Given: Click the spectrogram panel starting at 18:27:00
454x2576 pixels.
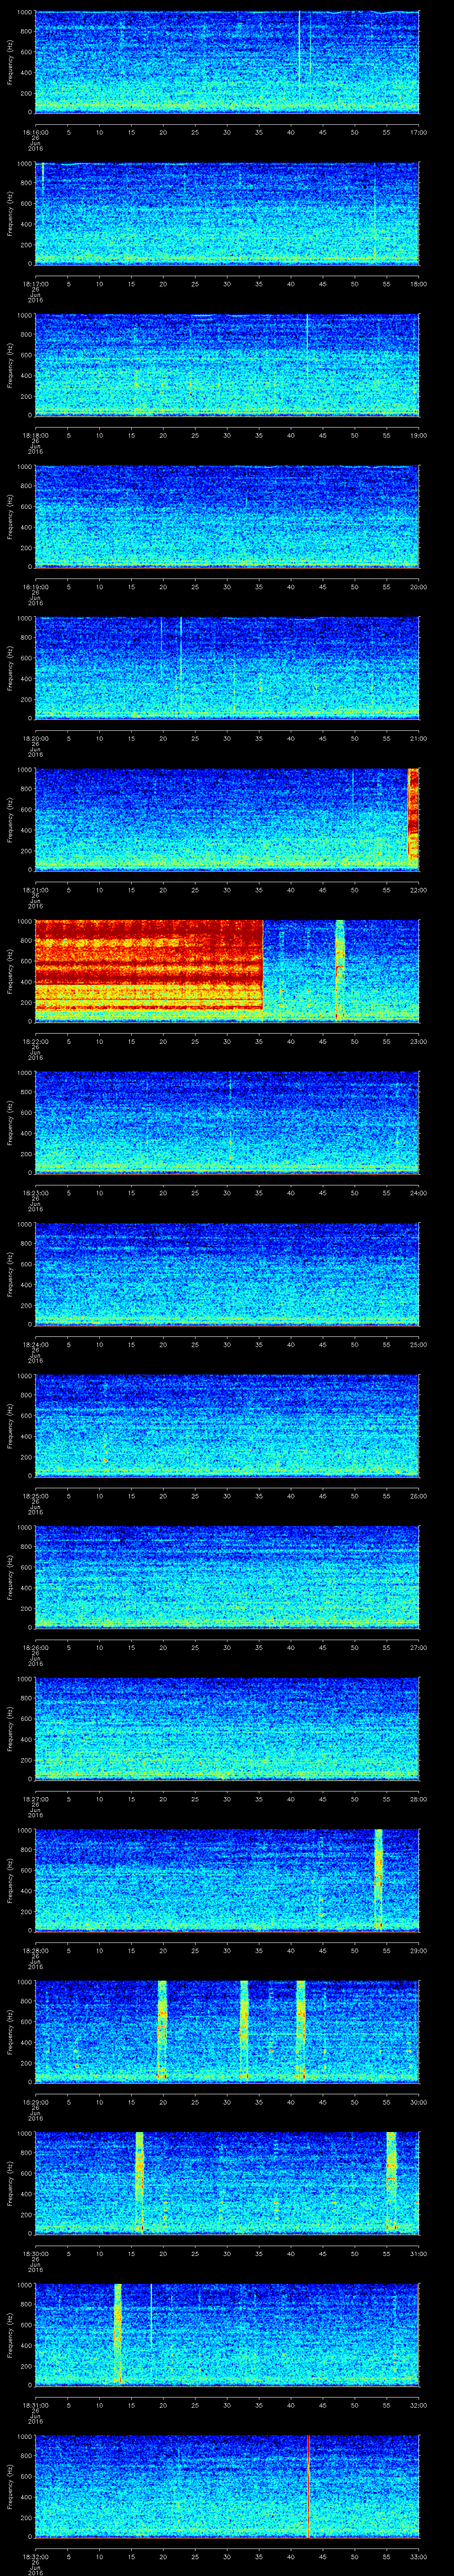Looking at the screenshot, I should (227, 1728).
